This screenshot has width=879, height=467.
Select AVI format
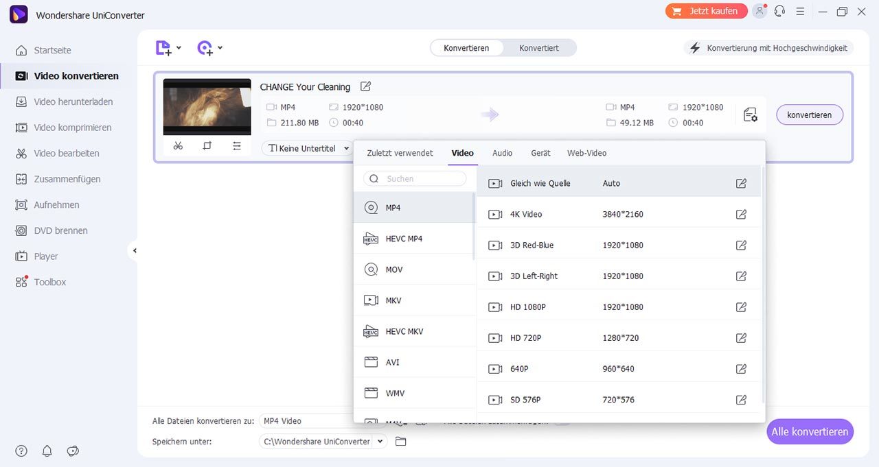[x=413, y=362]
